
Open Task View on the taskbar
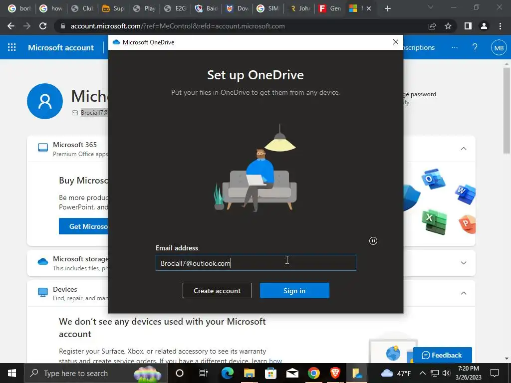pos(204,373)
